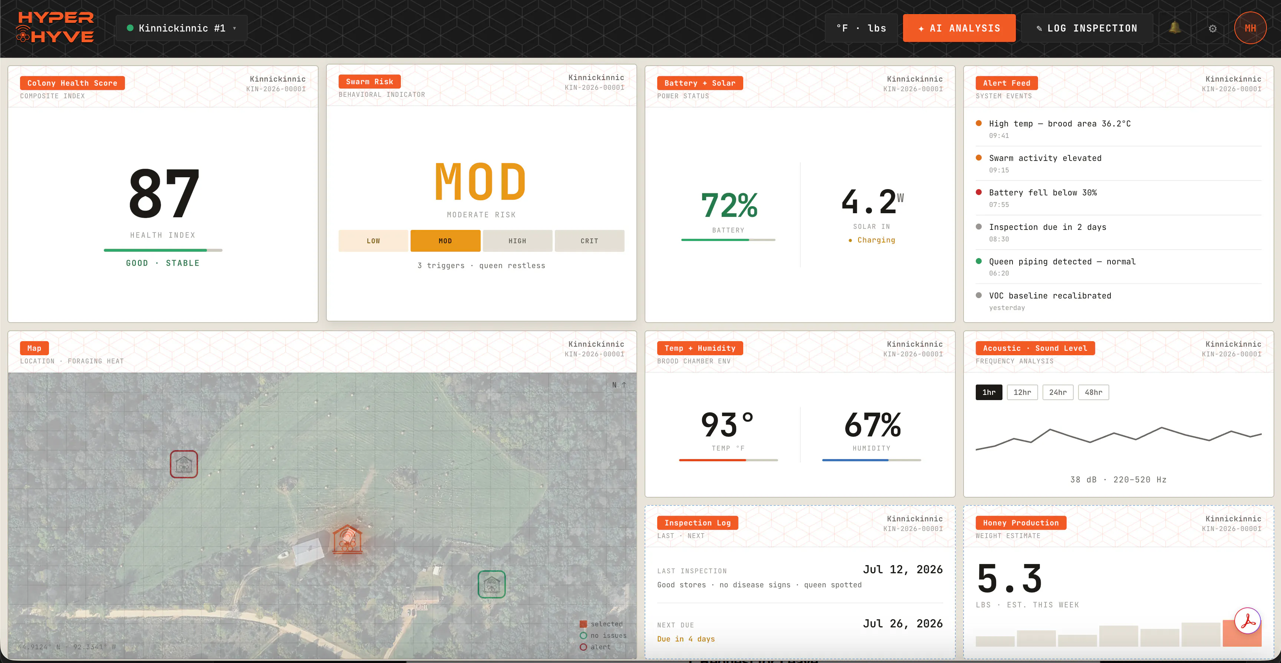The width and height of the screenshot is (1281, 663).
Task: Click the health index progress bar
Action: coord(163,250)
